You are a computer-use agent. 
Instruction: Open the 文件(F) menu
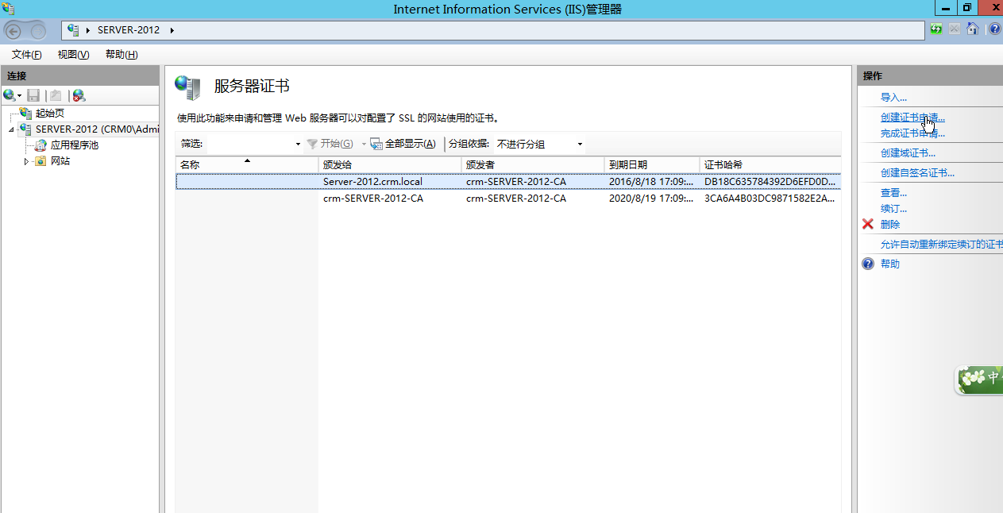click(26, 54)
